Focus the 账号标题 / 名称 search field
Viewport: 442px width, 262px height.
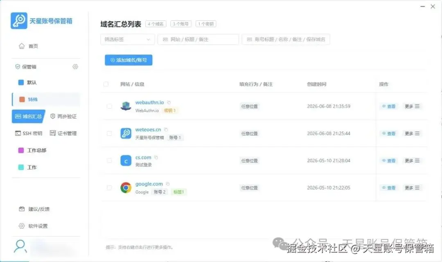tap(286, 39)
